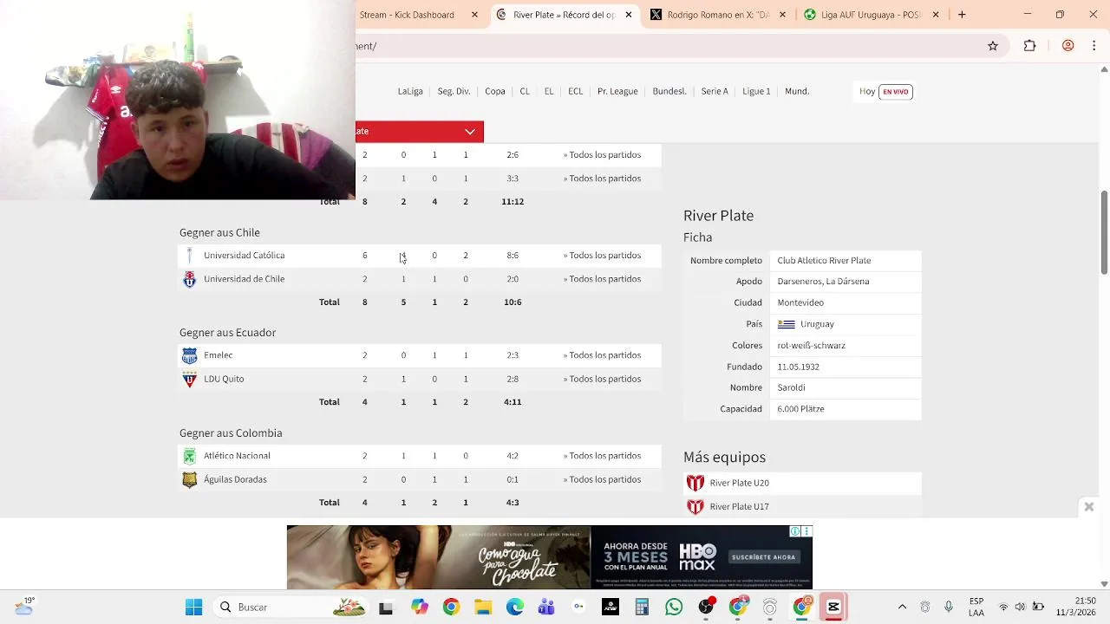Open CapCut from the taskbar
The width and height of the screenshot is (1110, 624).
tap(833, 608)
